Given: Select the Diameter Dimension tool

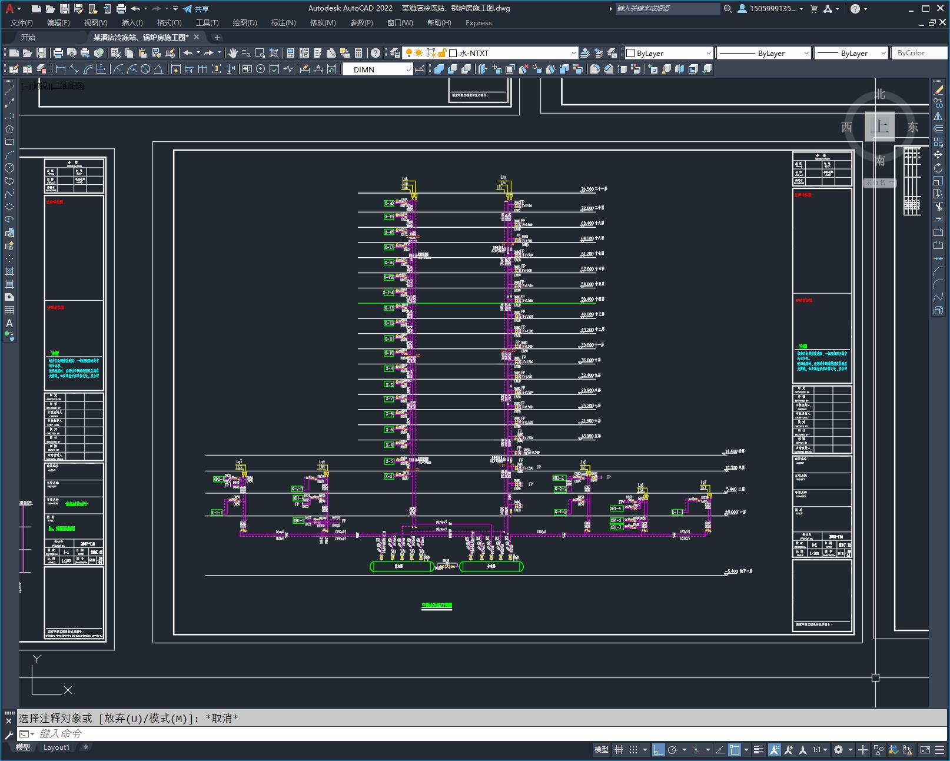Looking at the screenshot, I should [145, 69].
